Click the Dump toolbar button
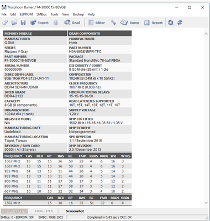Viewport: 210px width, 221px height. [130, 23]
